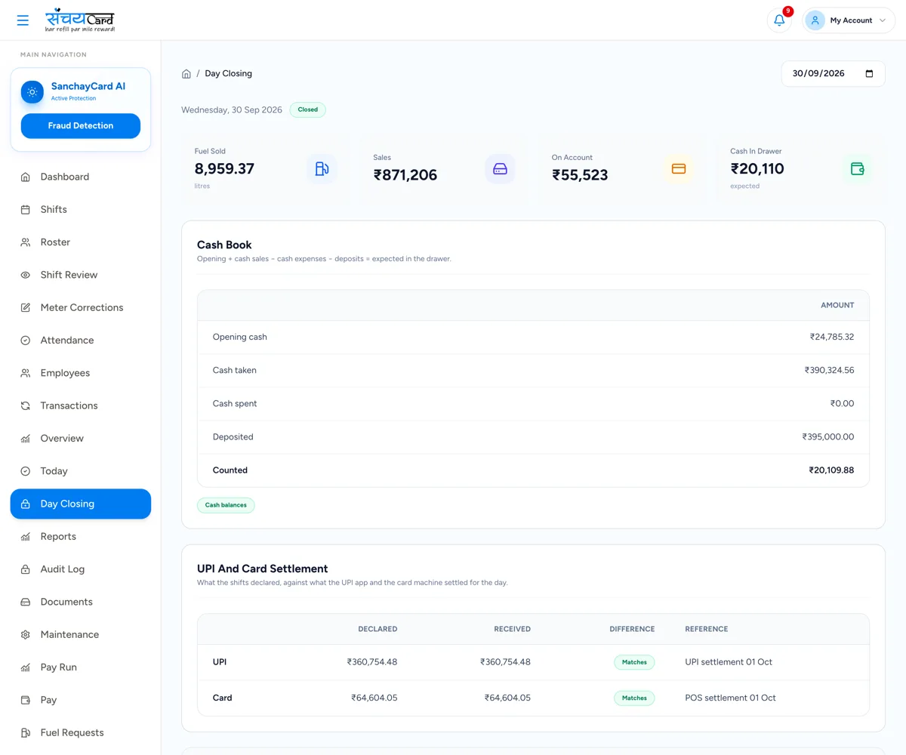Go to Shifts in the sidebar
Screen dimensions: 906x755
(x=81, y=209)
